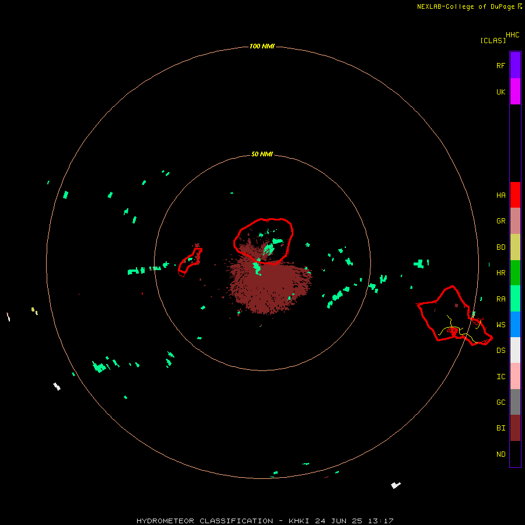Click the small red island outline west of center

pos(190,261)
